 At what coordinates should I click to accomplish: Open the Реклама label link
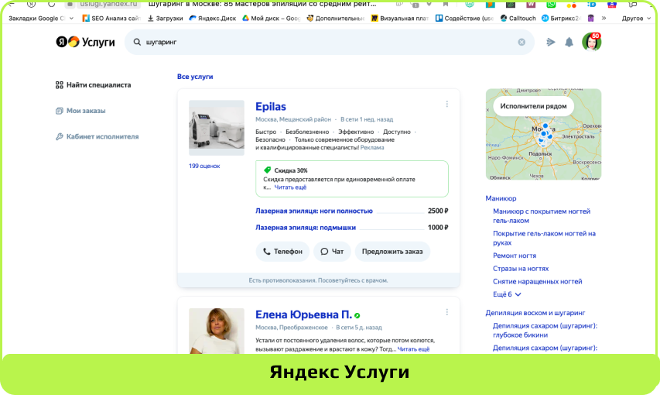click(x=372, y=148)
